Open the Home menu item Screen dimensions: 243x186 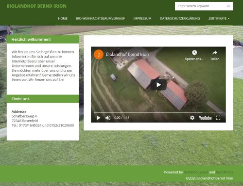click(x=63, y=18)
